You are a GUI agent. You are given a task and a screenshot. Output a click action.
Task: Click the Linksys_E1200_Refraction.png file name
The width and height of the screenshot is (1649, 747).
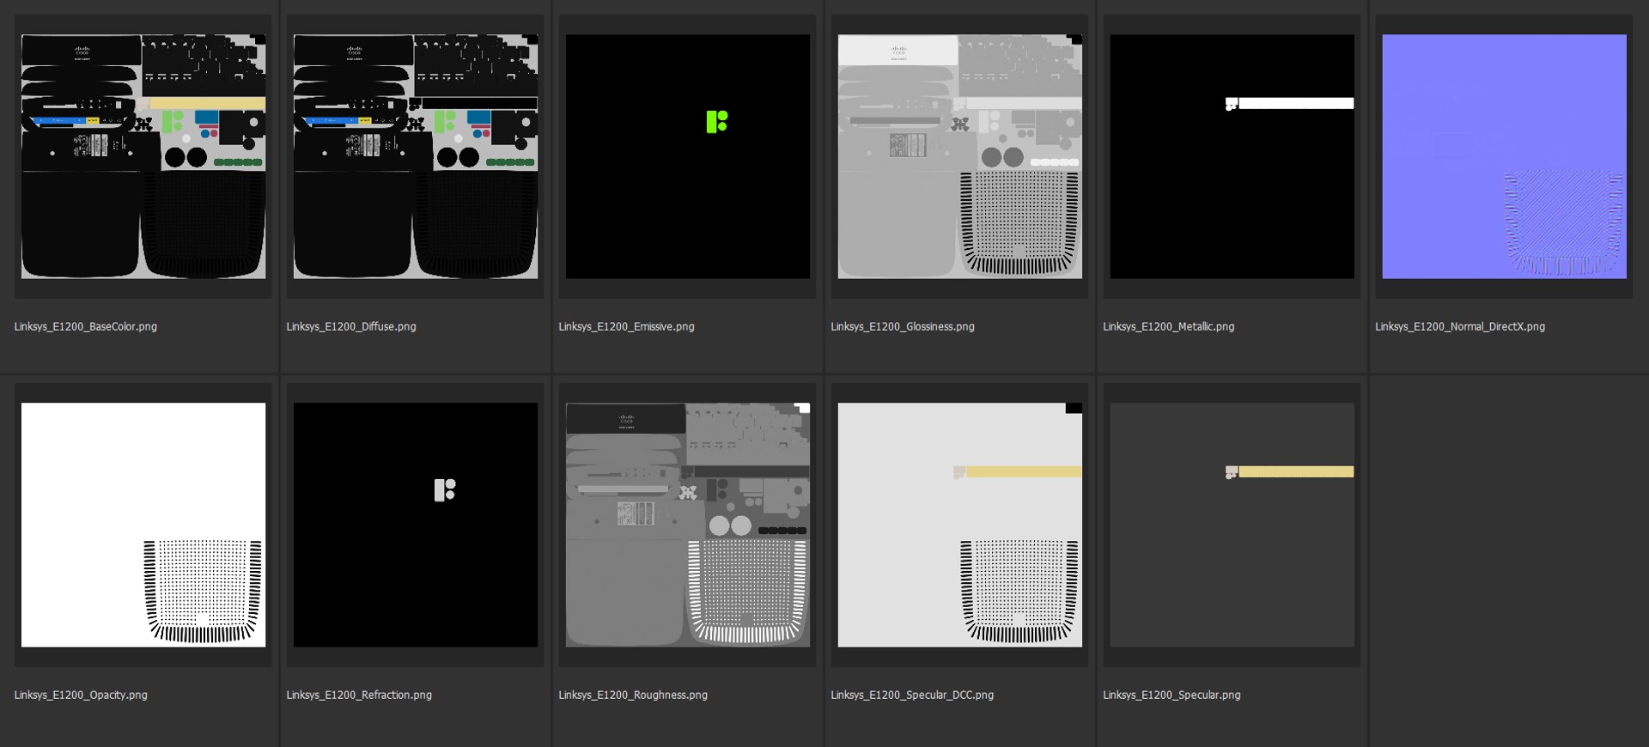click(359, 695)
